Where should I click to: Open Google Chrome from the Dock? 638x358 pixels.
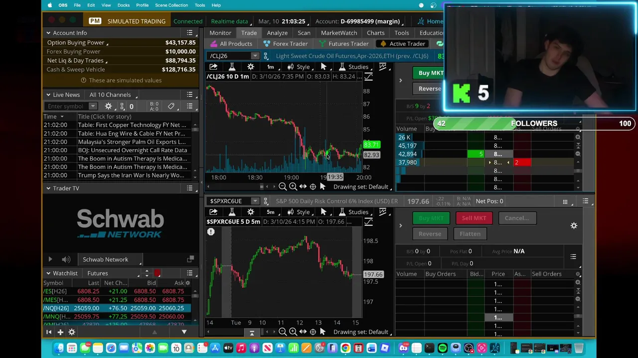[345, 348]
